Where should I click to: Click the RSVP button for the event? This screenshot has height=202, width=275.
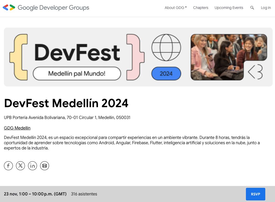point(255,194)
